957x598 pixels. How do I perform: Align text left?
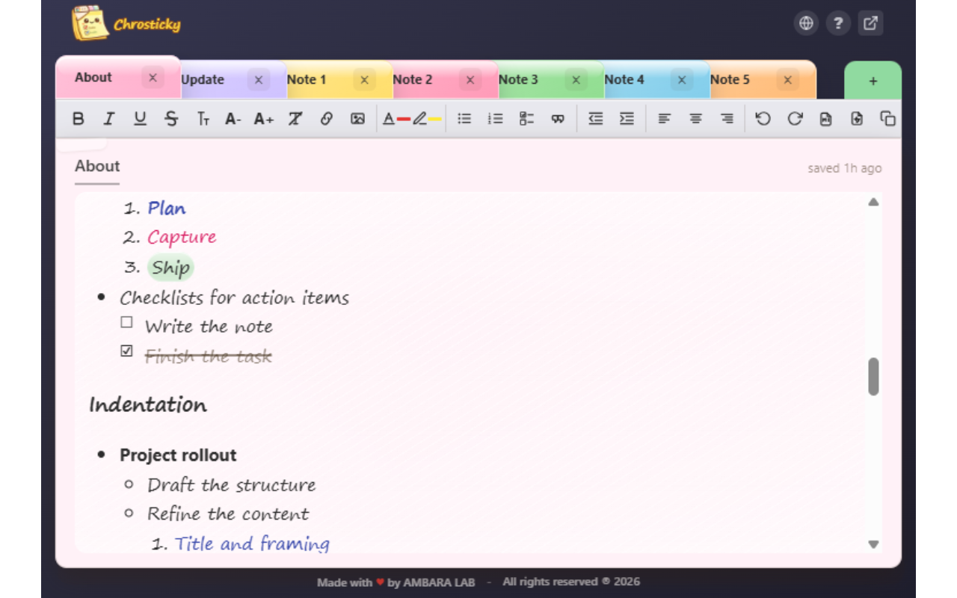[x=664, y=119]
